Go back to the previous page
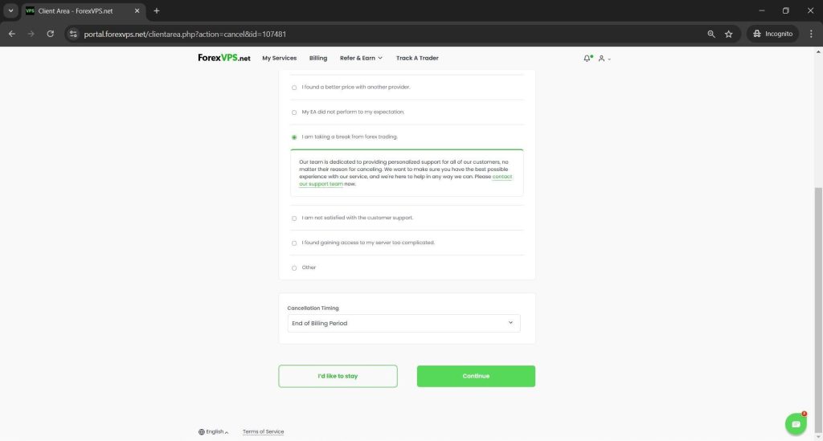823x441 pixels. (x=12, y=34)
